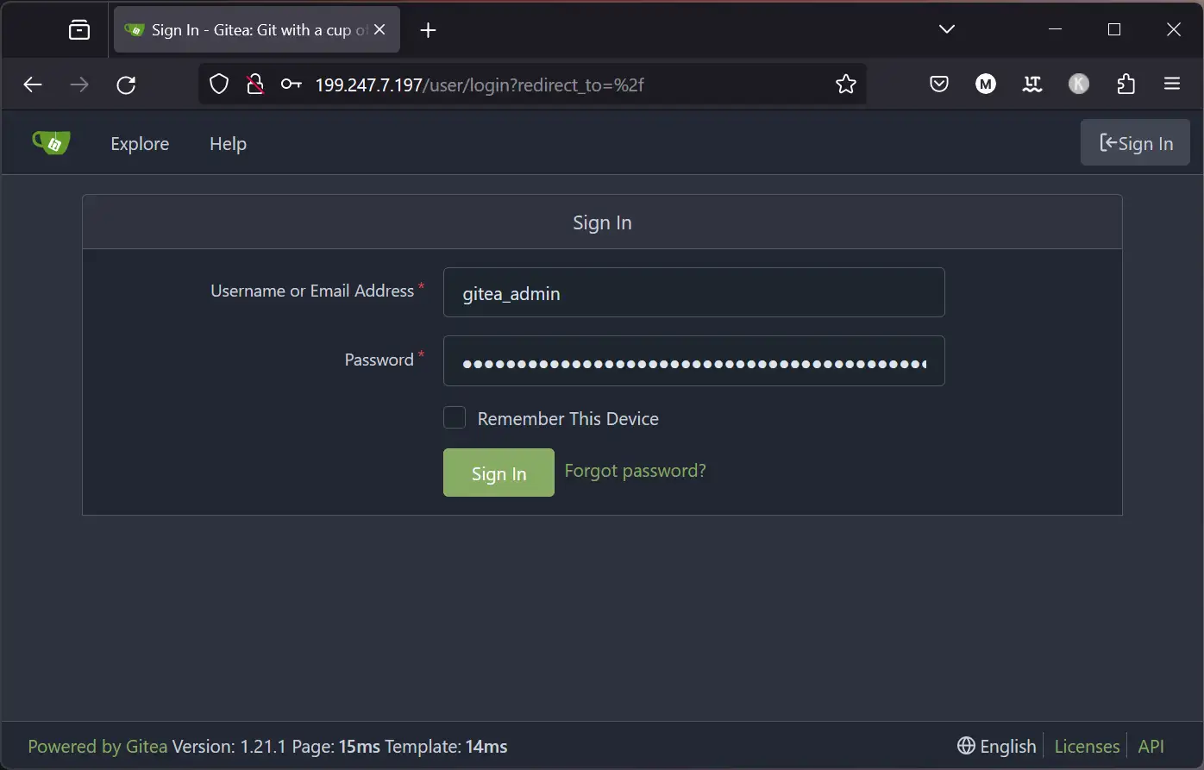Follow the Forgot password? link
1204x770 pixels.
point(635,471)
